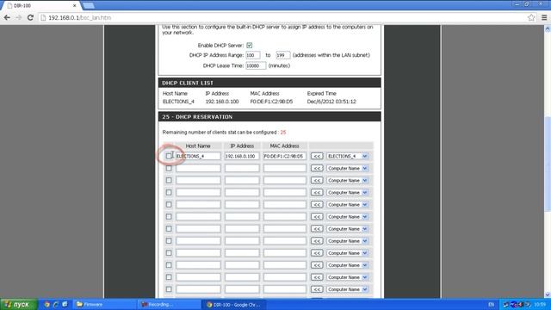Click the system tray clock
The height and width of the screenshot is (310, 551).
pyautogui.click(x=540, y=304)
